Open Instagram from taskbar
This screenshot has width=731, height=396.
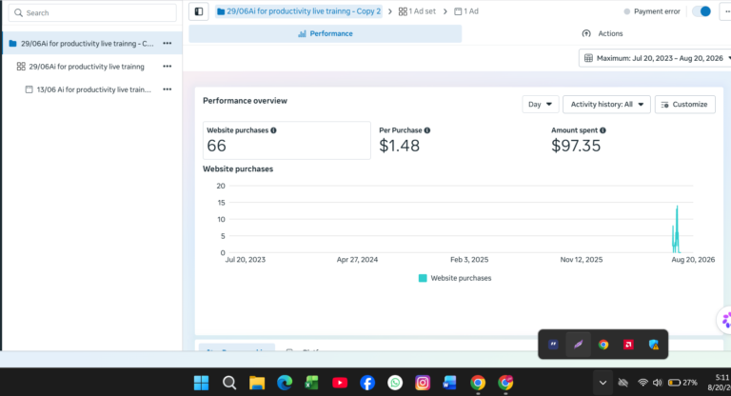423,383
